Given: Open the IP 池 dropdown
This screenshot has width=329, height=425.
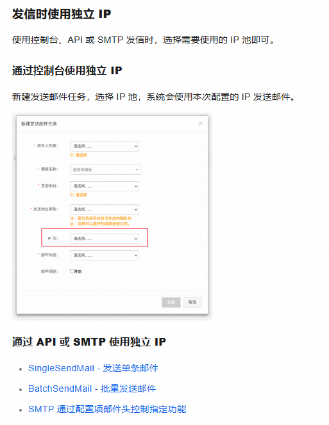Looking at the screenshot, I should 105,239.
